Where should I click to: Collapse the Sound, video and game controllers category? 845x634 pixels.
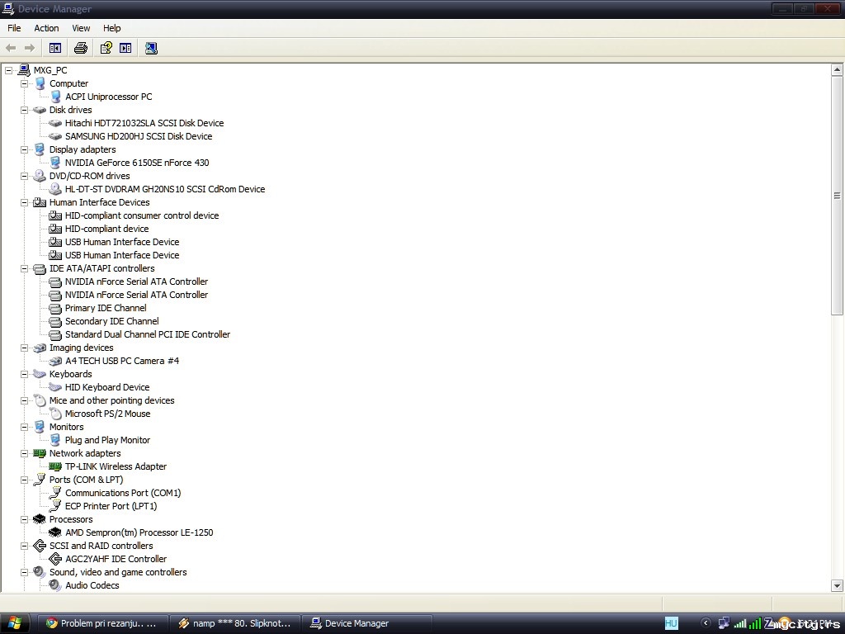[24, 572]
